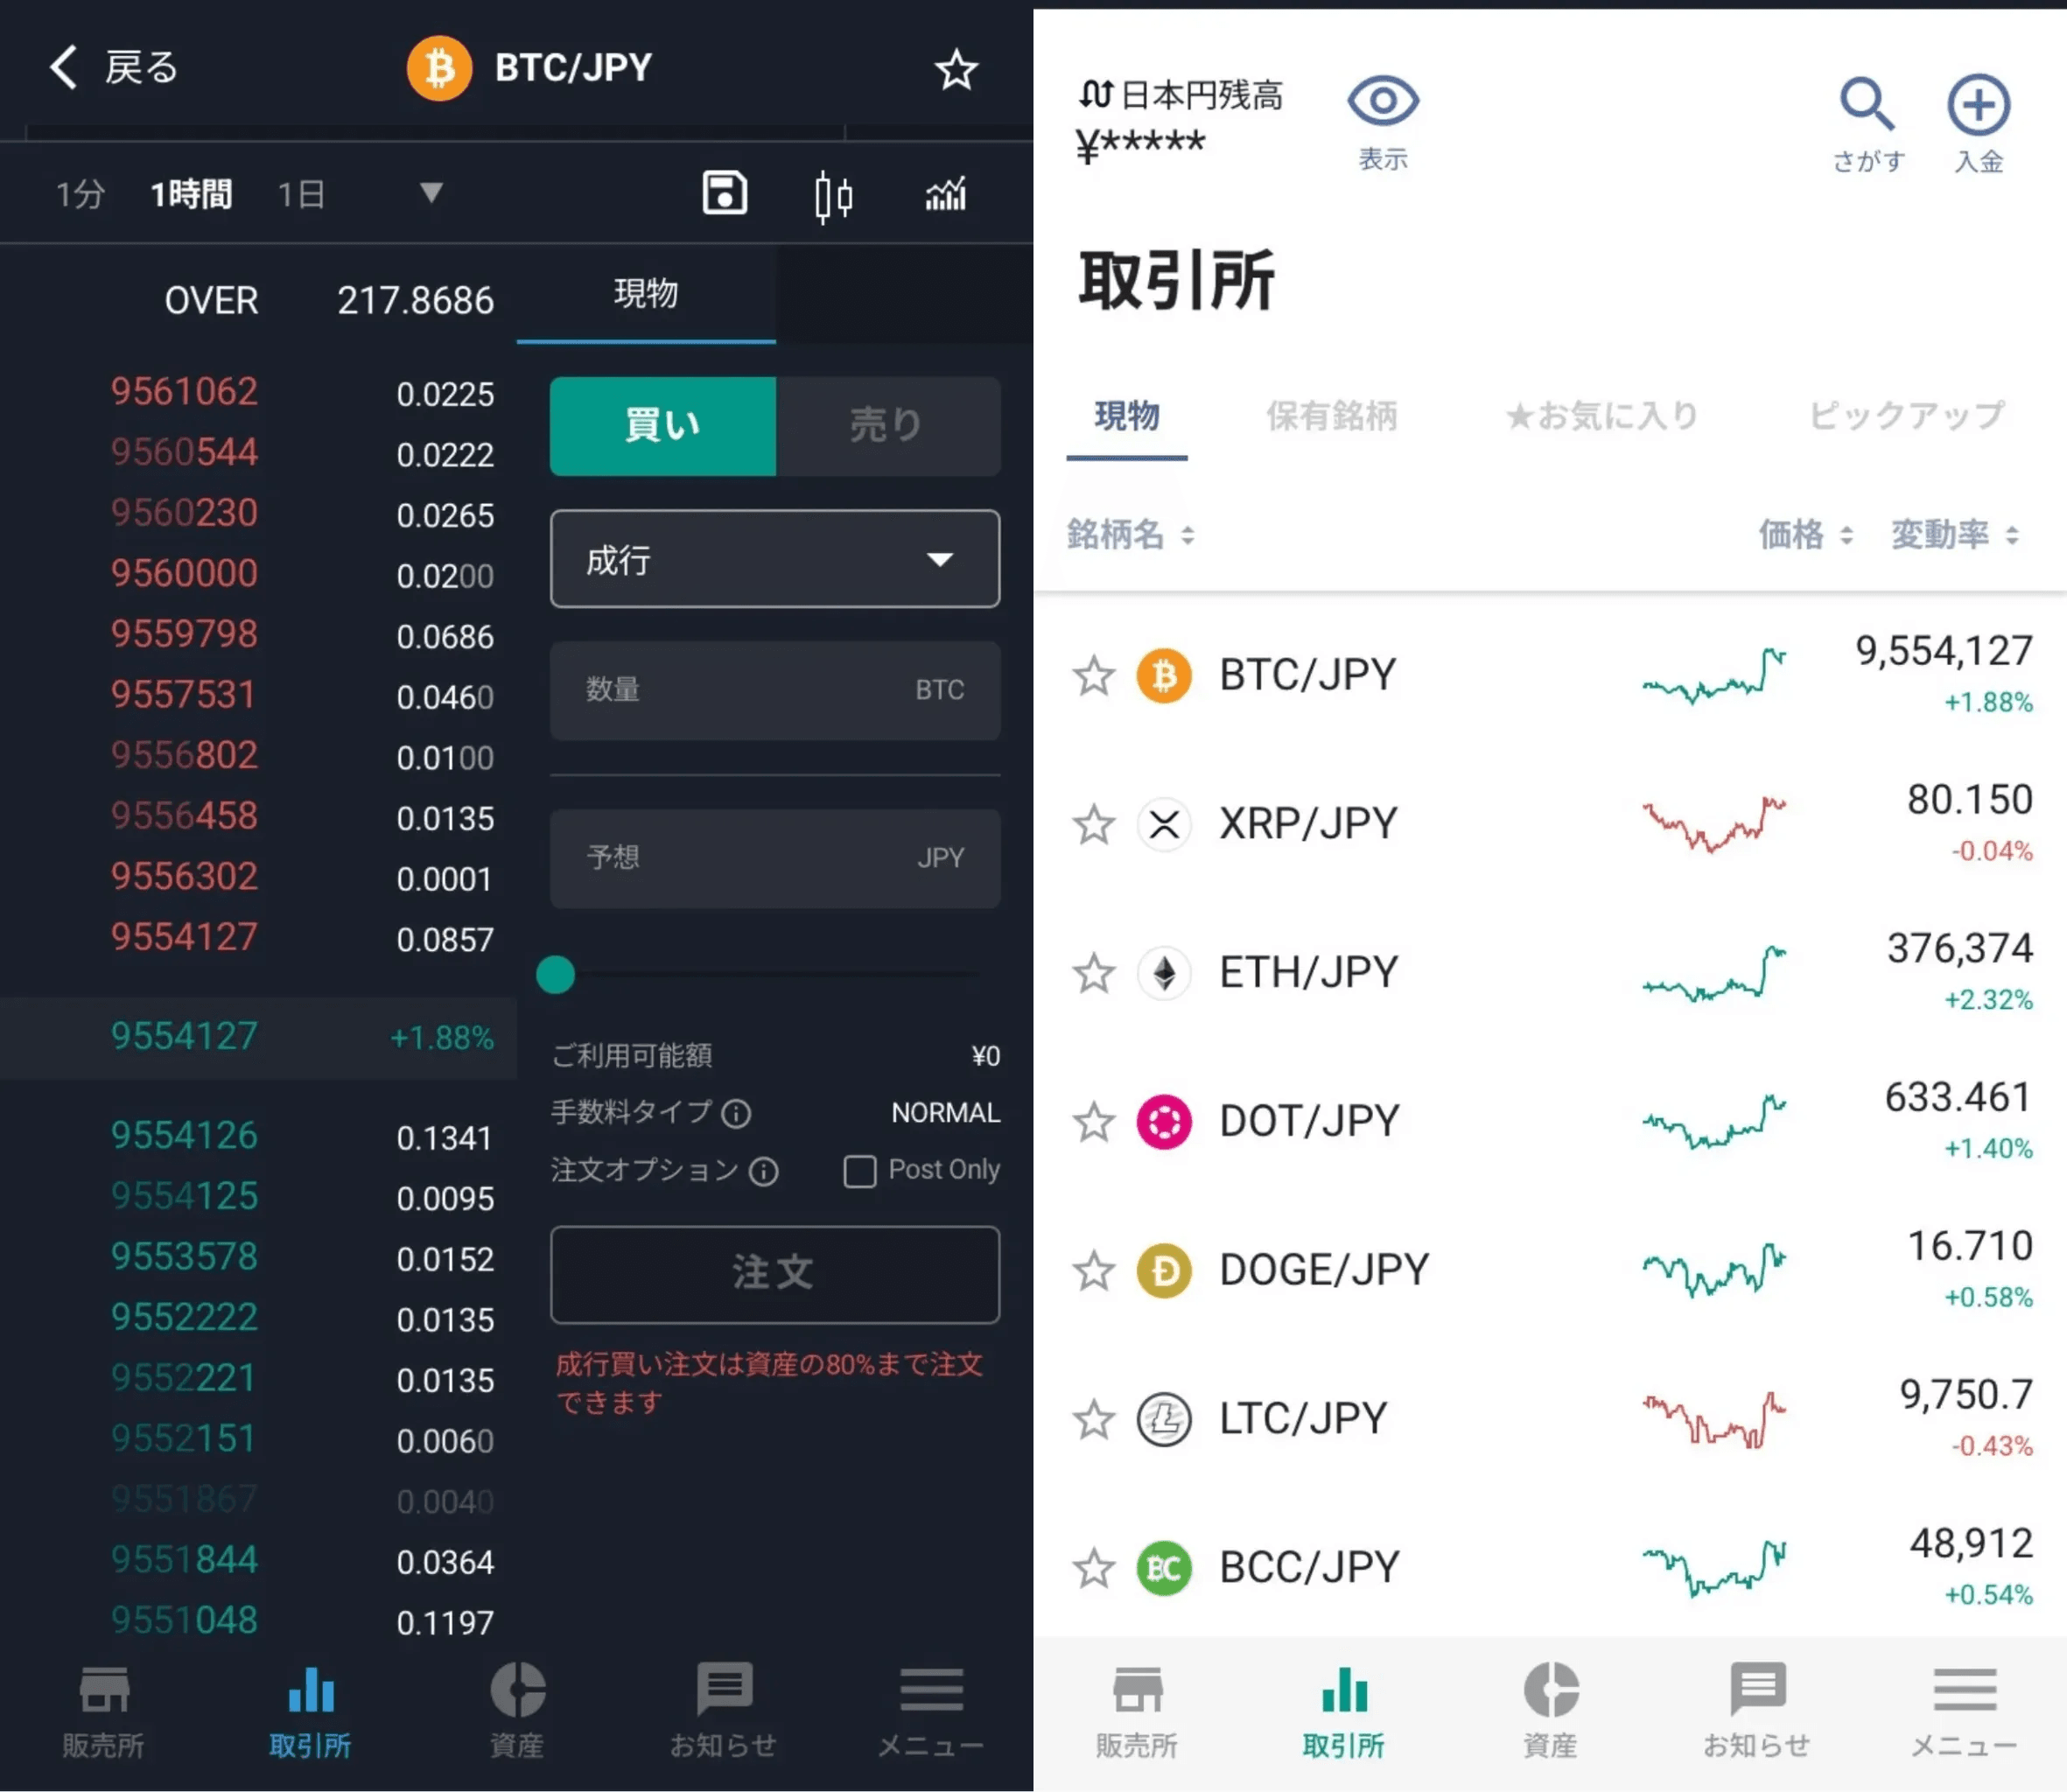This screenshot has height=1792, width=2067.
Task: Open the candlestick chart type icon
Action: [x=833, y=195]
